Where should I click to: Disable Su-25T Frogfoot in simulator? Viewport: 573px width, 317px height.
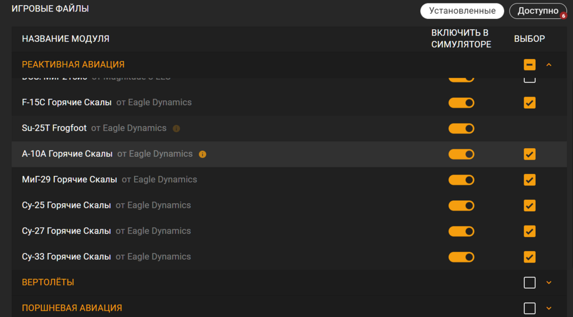coord(461,128)
